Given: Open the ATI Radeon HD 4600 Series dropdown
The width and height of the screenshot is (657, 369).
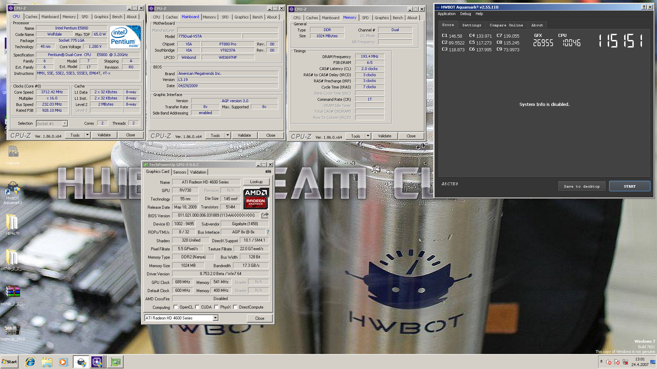Looking at the screenshot, I should [x=215, y=318].
